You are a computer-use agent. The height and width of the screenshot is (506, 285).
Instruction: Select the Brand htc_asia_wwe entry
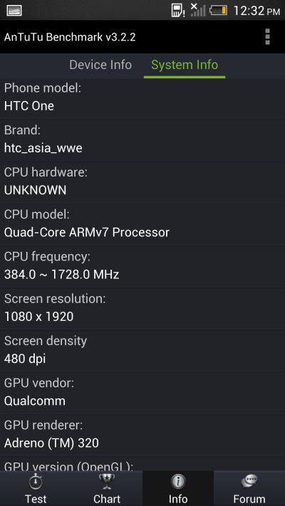(x=142, y=140)
